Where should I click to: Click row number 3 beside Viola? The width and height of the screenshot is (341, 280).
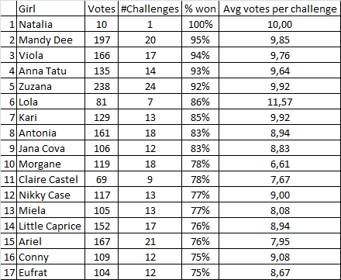point(9,55)
